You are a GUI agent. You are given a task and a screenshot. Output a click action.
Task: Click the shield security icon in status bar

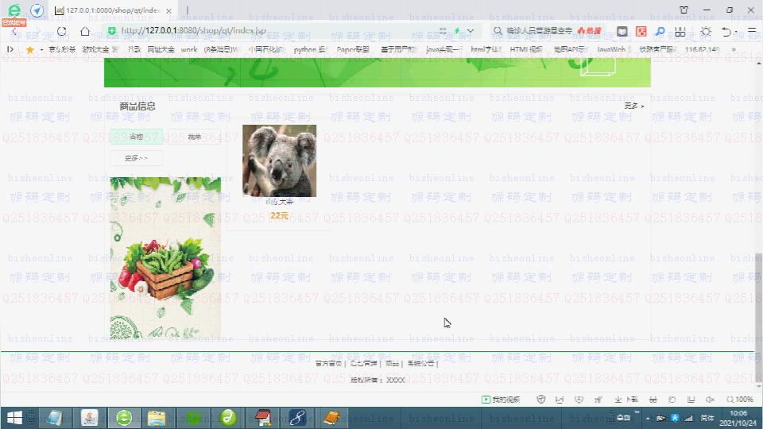(x=540, y=400)
